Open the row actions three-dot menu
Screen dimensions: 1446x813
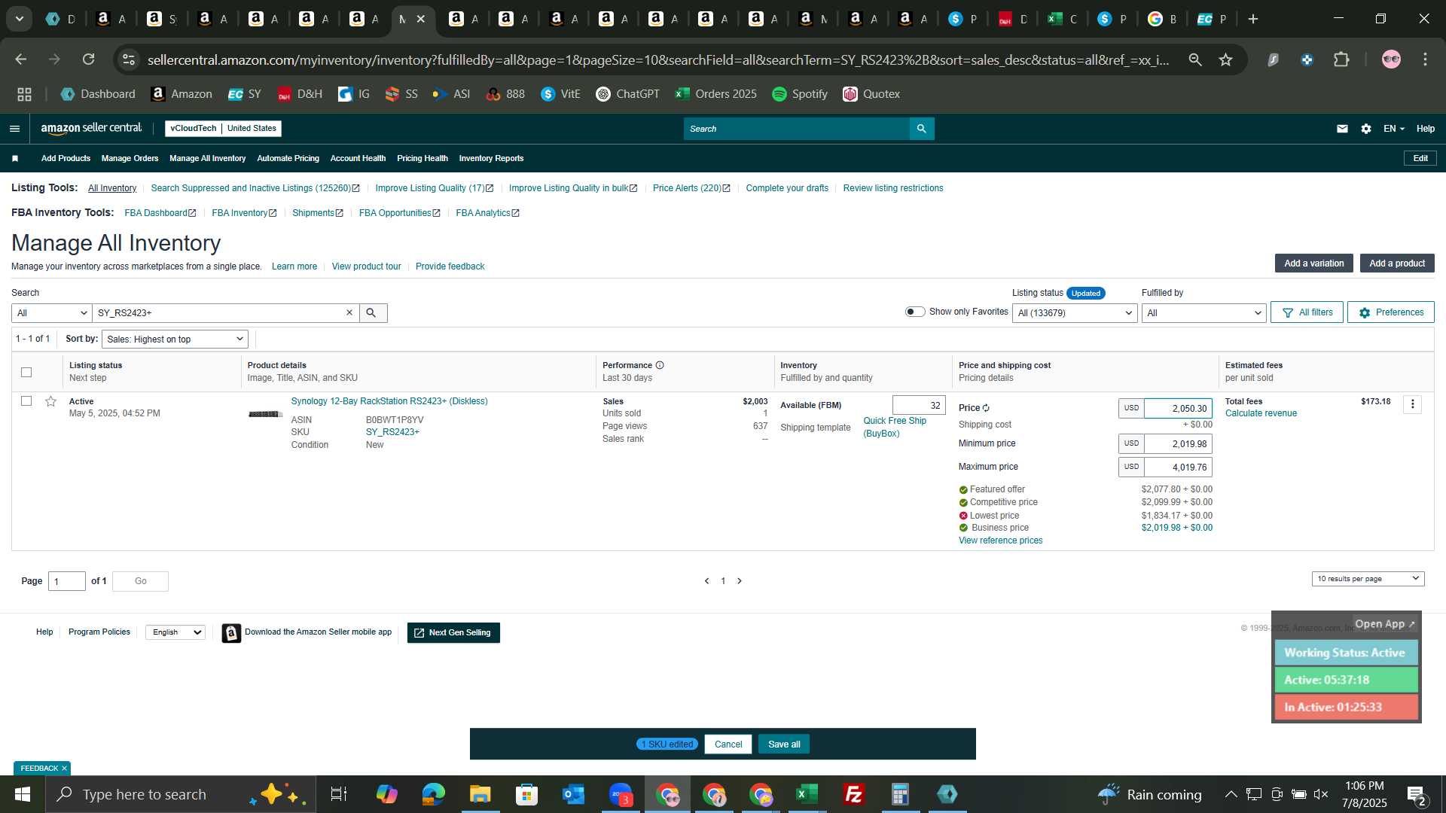point(1413,404)
